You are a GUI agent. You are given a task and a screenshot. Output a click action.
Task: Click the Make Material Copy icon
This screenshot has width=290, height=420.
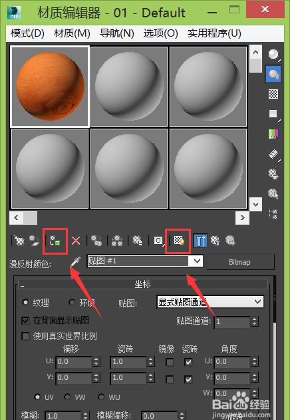(x=96, y=241)
